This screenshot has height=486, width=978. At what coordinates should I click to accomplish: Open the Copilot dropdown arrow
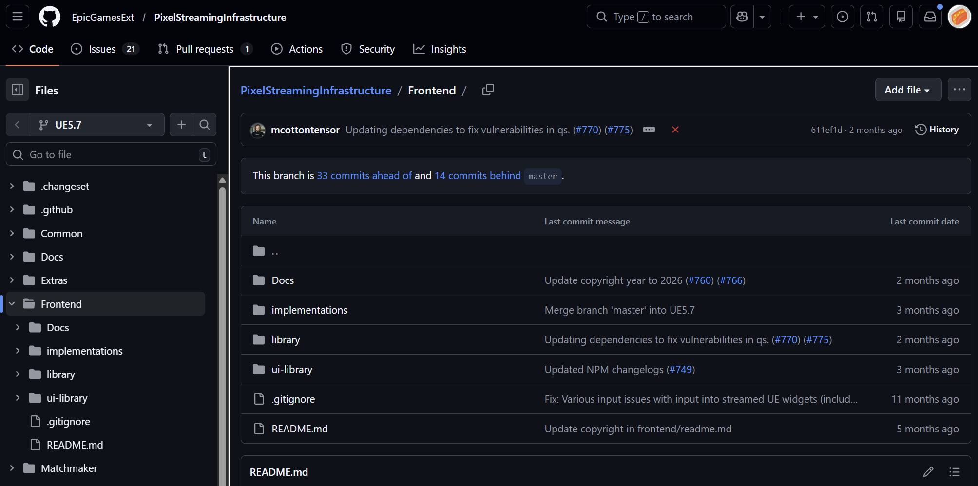click(x=762, y=17)
